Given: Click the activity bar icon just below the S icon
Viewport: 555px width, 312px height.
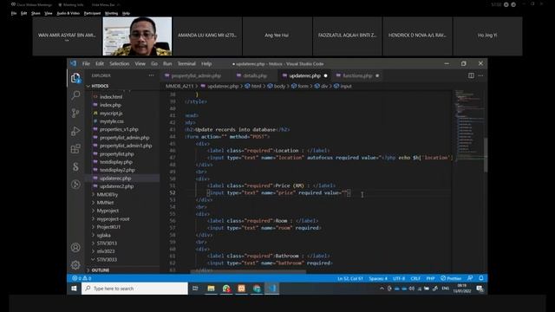Looking at the screenshot, I should 75,185.
